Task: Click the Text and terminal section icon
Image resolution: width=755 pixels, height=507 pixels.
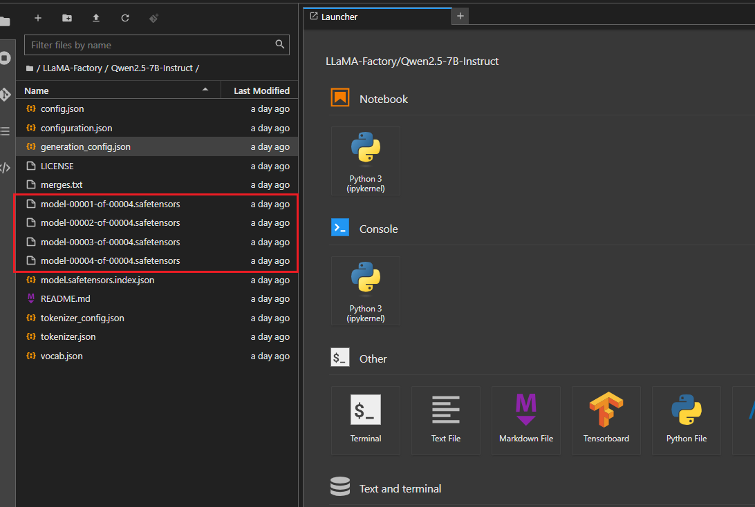Action: click(340, 486)
